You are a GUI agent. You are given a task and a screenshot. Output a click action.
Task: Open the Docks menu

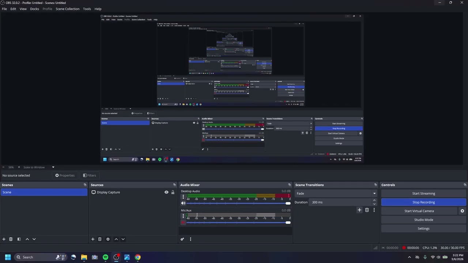click(34, 9)
